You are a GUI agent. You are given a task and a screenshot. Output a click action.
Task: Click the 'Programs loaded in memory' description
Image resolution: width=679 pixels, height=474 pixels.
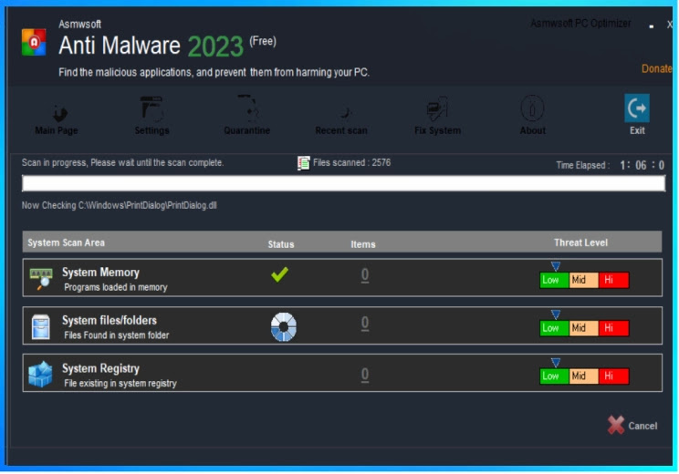point(116,287)
